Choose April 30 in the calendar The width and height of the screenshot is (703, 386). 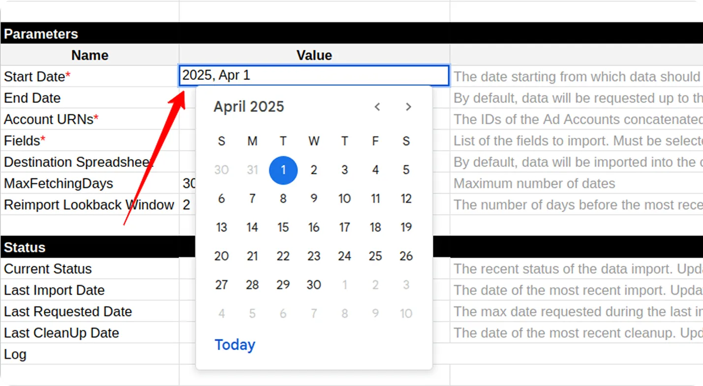tap(314, 285)
